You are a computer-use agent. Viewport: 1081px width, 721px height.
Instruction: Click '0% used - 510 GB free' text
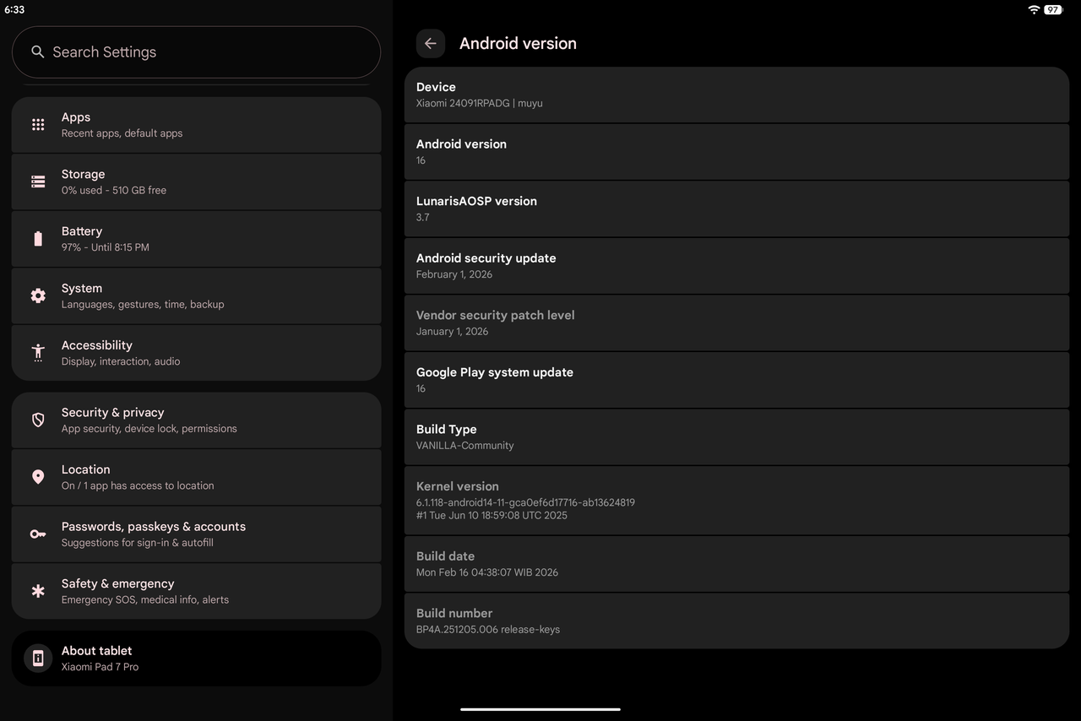click(x=114, y=191)
